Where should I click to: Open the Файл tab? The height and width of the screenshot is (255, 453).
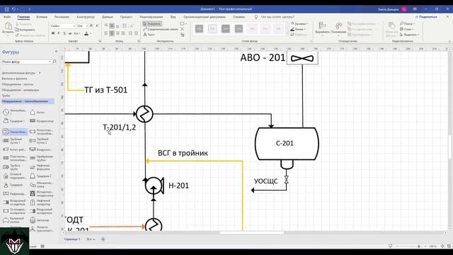7,17
